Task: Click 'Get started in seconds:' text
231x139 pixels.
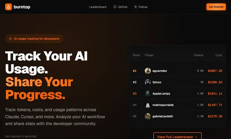Action: (x=21, y=136)
